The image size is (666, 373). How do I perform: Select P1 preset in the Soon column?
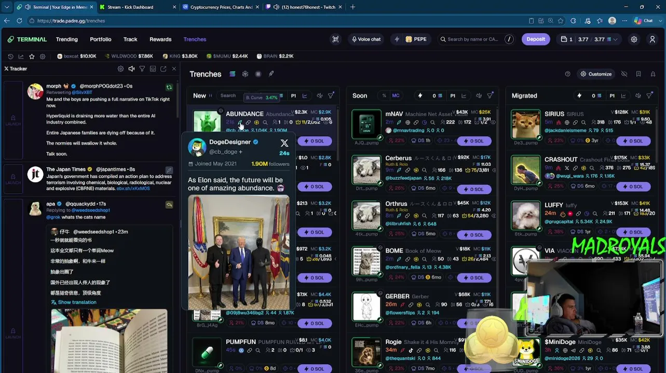coord(453,96)
